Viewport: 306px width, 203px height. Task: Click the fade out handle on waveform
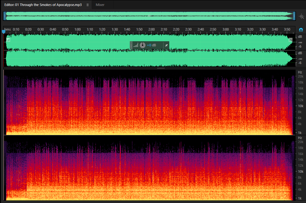(291, 40)
